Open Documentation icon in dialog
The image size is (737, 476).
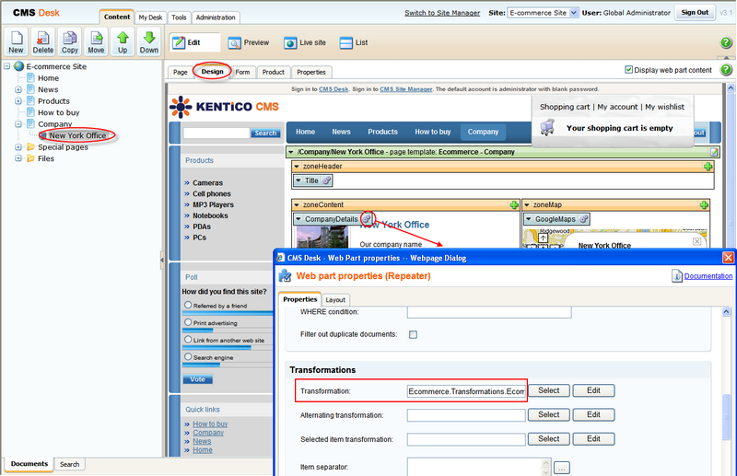click(x=676, y=276)
